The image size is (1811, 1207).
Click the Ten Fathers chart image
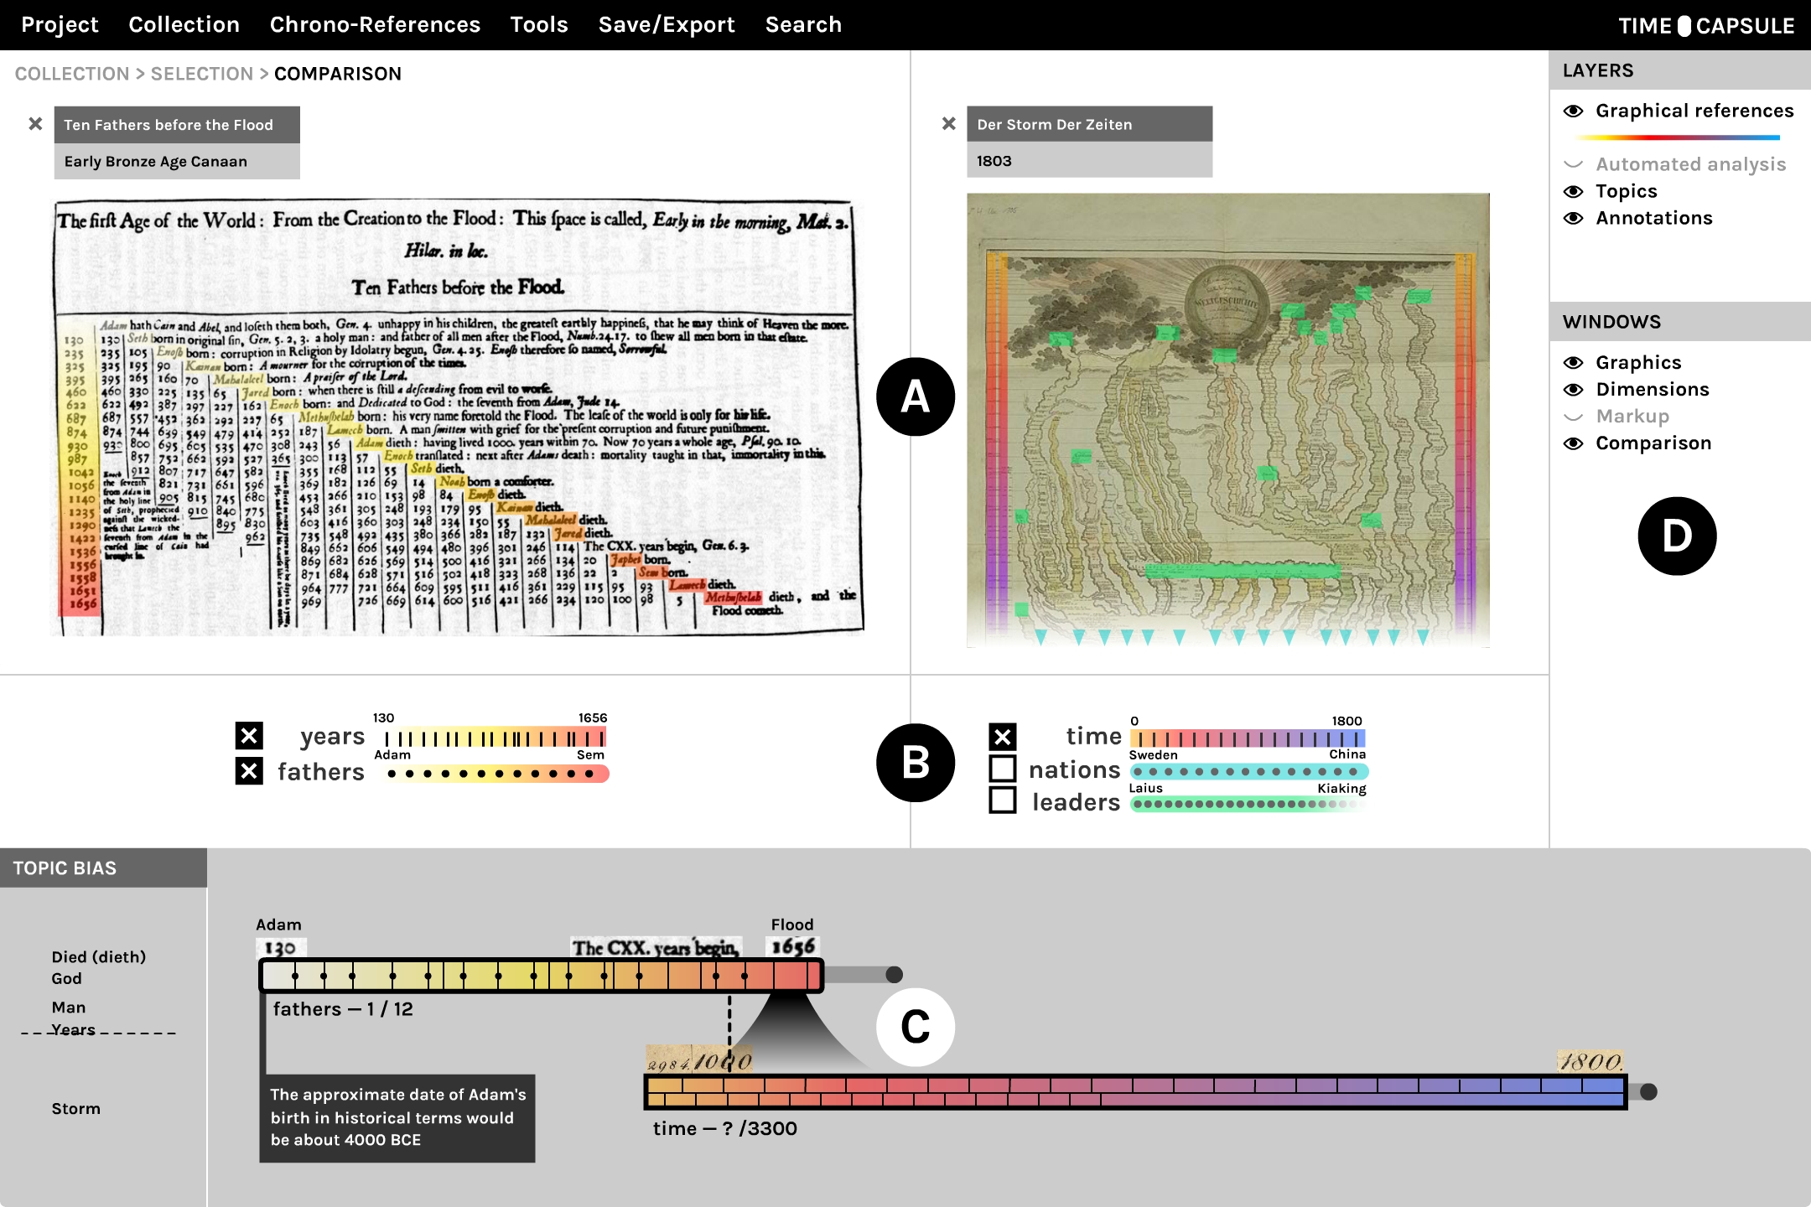[457, 417]
